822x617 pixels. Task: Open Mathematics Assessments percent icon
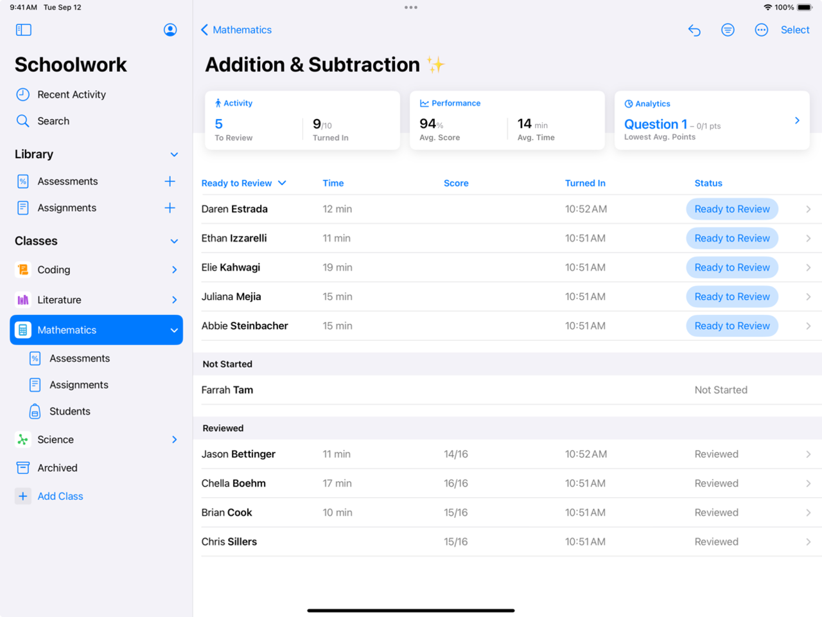[x=35, y=359]
